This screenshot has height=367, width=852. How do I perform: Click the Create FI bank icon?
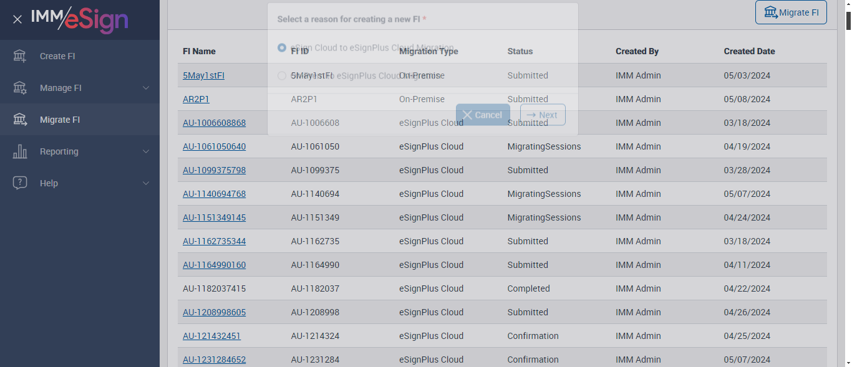coord(20,56)
